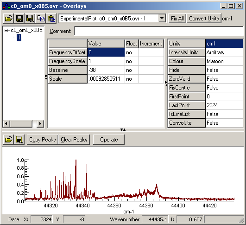
Task: Click the Overlays window title bar icon
Action: pyautogui.click(x=6, y=6)
